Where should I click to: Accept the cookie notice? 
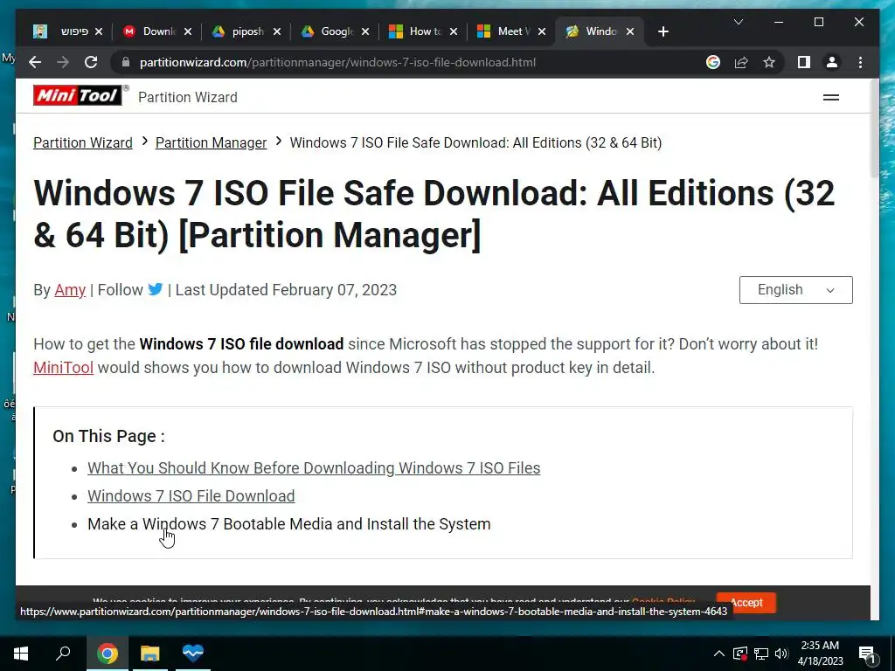746,603
